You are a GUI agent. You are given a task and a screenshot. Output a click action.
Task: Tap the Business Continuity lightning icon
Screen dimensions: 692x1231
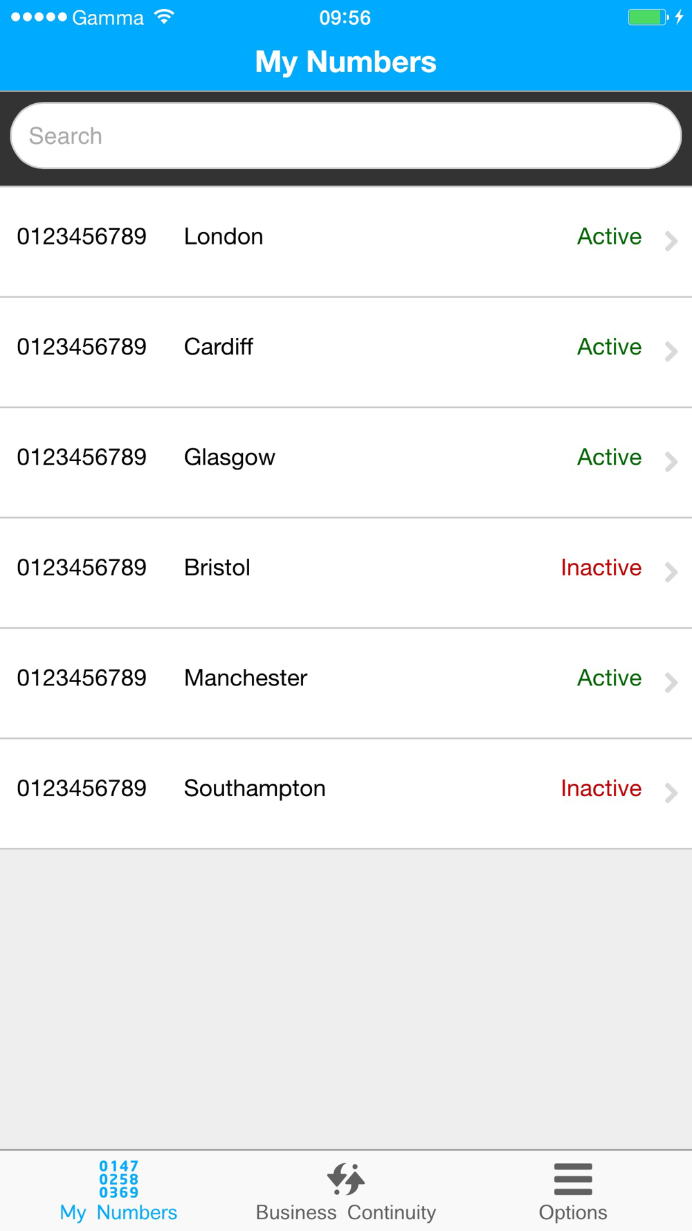[345, 1179]
